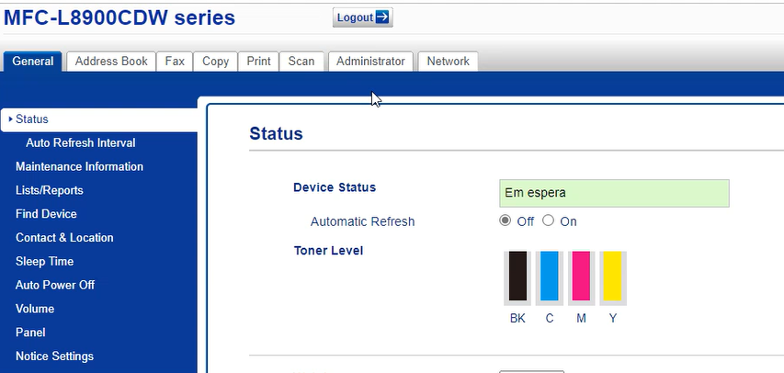Open Auto Refresh Interval submenu item
Viewport: 784px width, 373px height.
pos(81,143)
